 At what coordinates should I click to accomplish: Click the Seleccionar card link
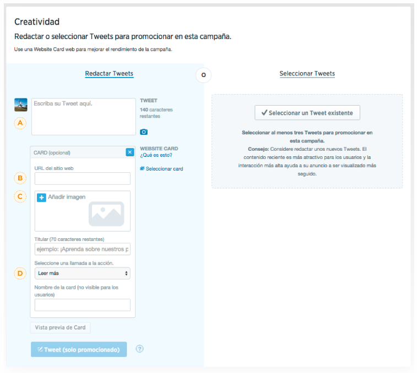coord(164,169)
